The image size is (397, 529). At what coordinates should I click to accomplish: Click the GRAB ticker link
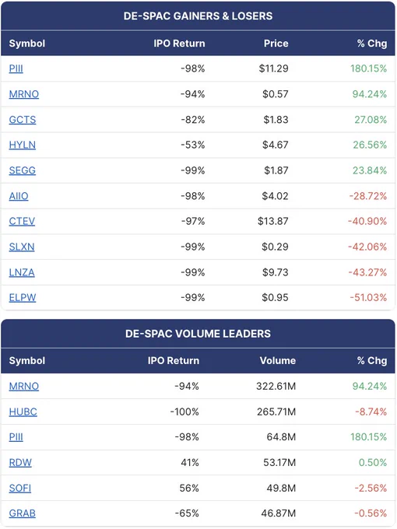click(23, 513)
